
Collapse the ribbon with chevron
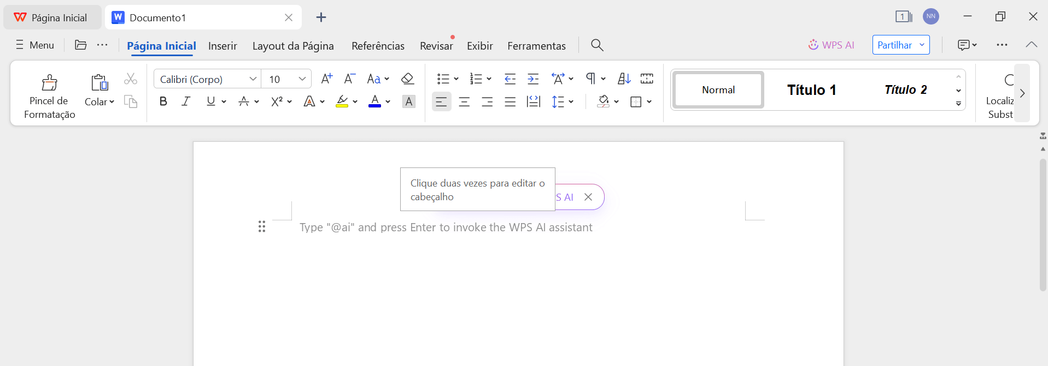[x=1031, y=45]
